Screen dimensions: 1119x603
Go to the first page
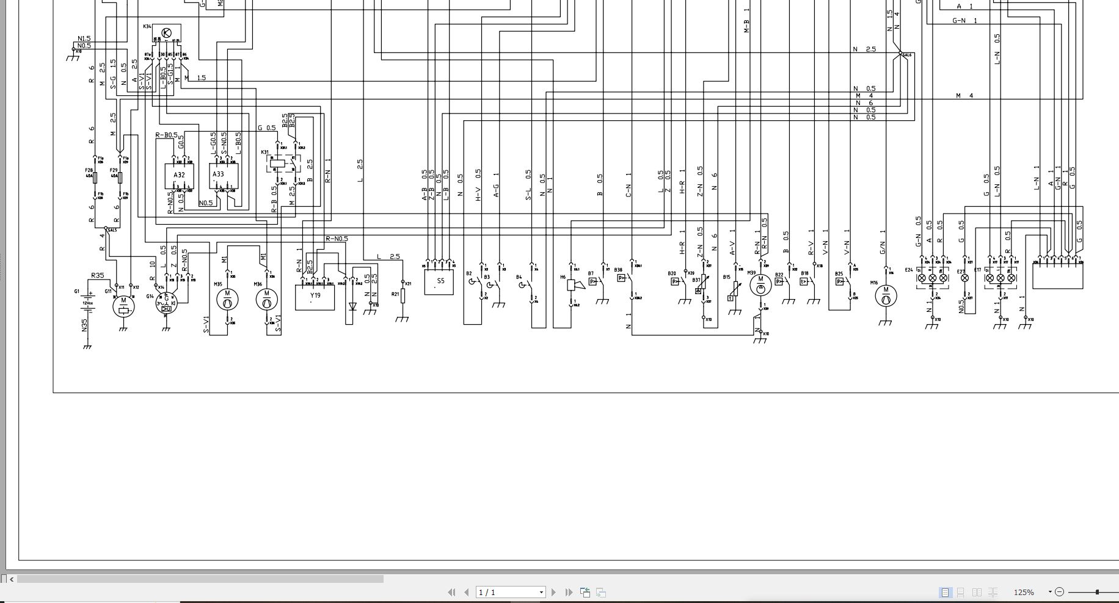point(451,592)
